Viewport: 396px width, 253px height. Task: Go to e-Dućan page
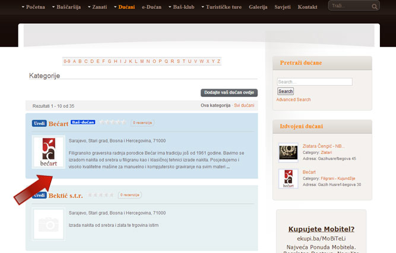tap(151, 7)
